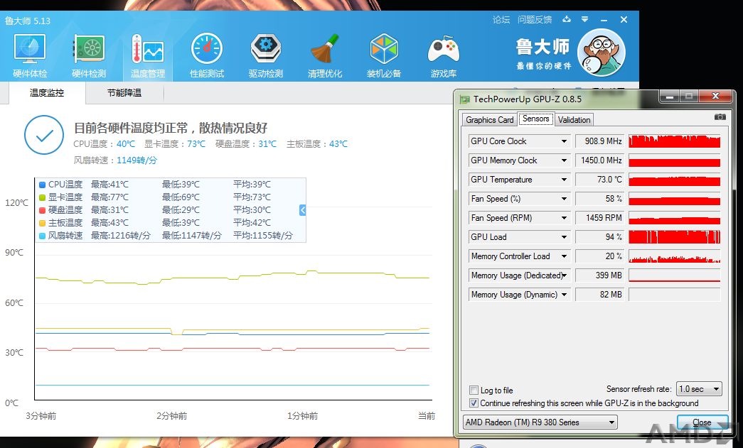The height and width of the screenshot is (448, 743).
Task: Click the 73.0 °C GPU temperature value
Action: pyautogui.click(x=599, y=180)
